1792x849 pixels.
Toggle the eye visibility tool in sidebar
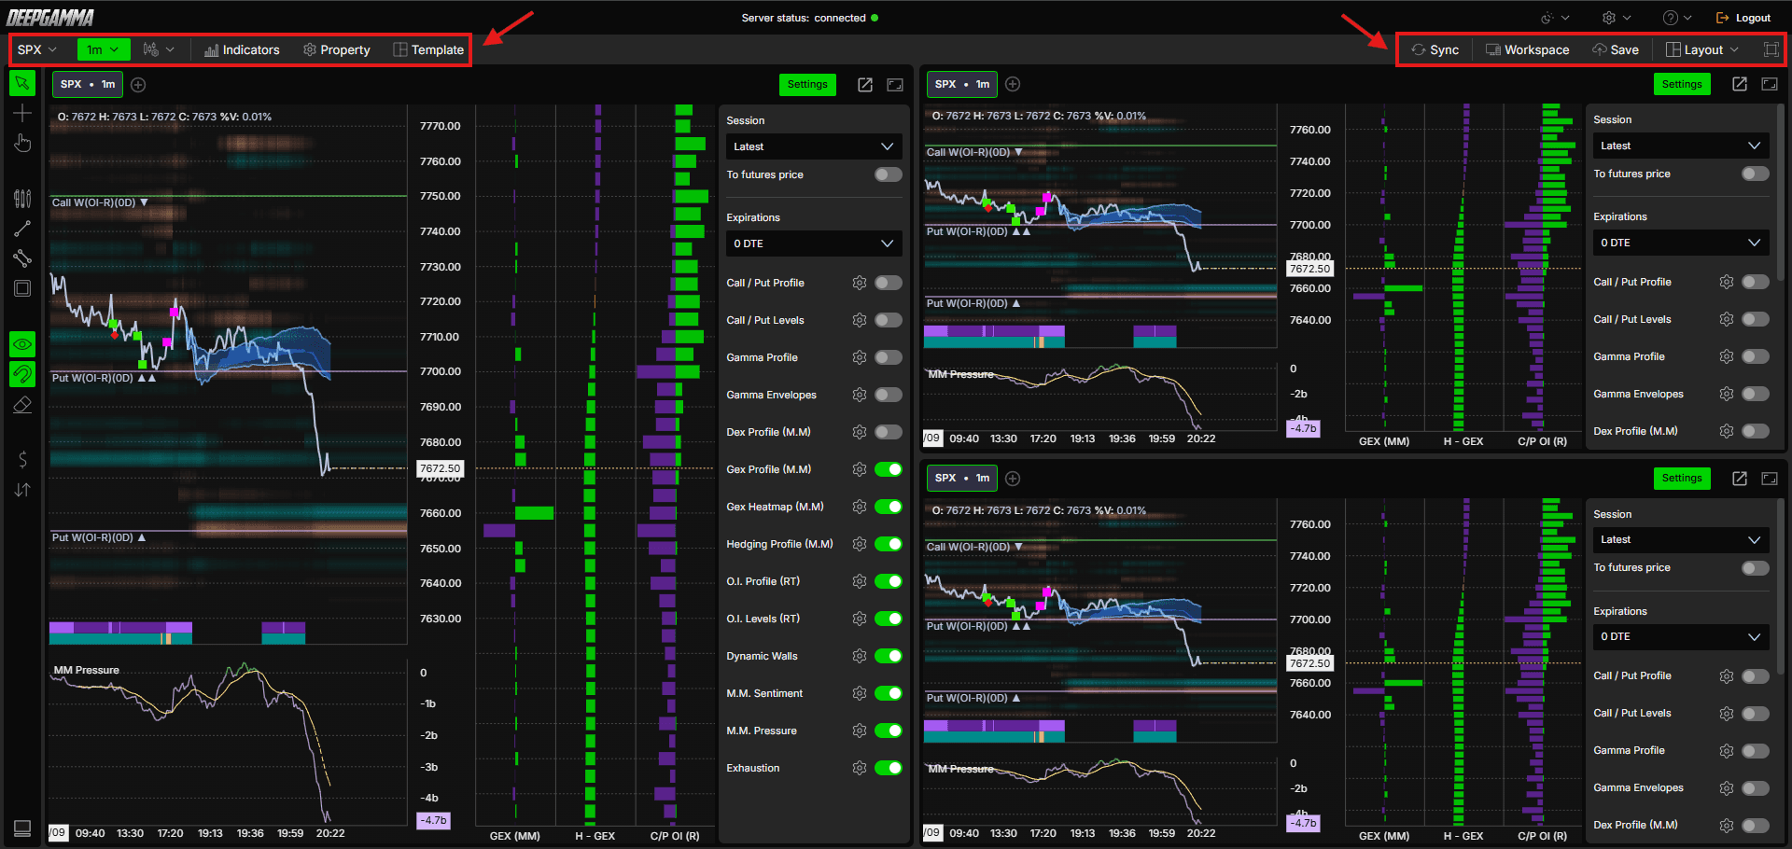point(22,344)
